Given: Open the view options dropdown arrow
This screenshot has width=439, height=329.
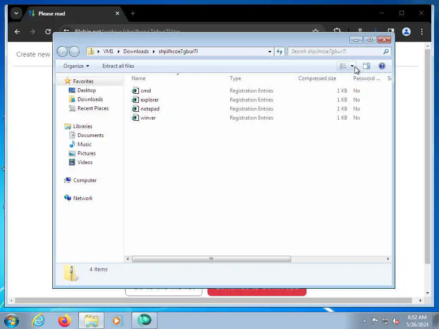Looking at the screenshot, I should coord(352,66).
